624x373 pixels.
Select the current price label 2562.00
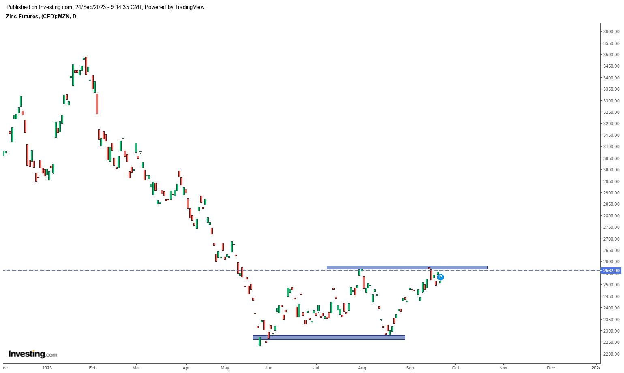pyautogui.click(x=611, y=271)
